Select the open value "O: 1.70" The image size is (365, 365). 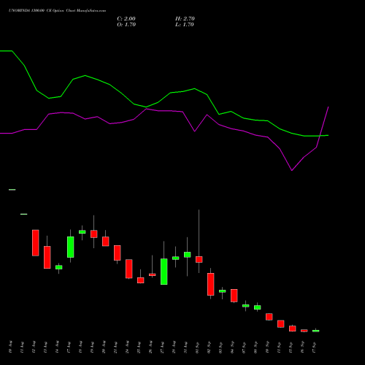126,24
